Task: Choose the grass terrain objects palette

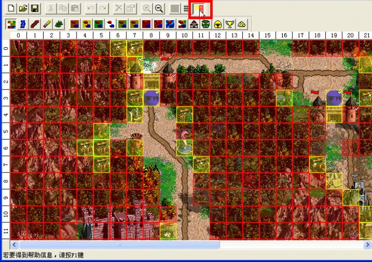Action: click(x=98, y=24)
